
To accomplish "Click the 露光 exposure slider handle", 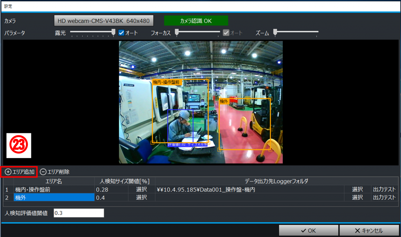I will [113, 32].
